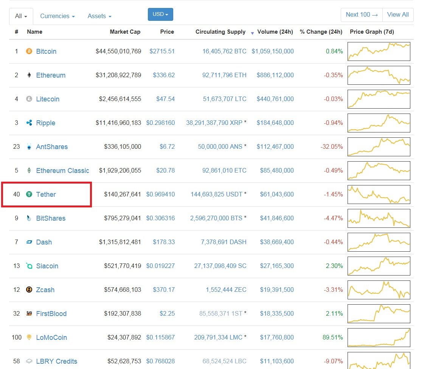Viewport: 444px width, 369px height.
Task: Open the Bitcoin 7d price graph
Action: pyautogui.click(x=379, y=51)
